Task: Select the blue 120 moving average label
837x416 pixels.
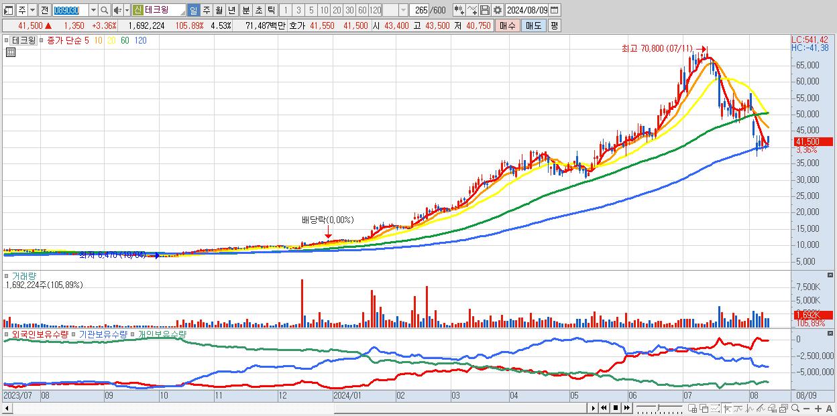Action: tap(140, 40)
